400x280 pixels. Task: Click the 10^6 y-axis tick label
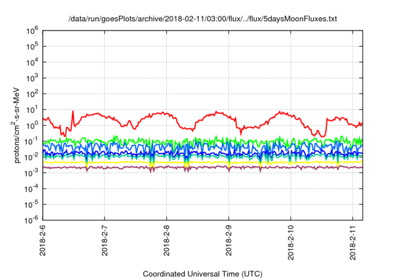(x=32, y=31)
